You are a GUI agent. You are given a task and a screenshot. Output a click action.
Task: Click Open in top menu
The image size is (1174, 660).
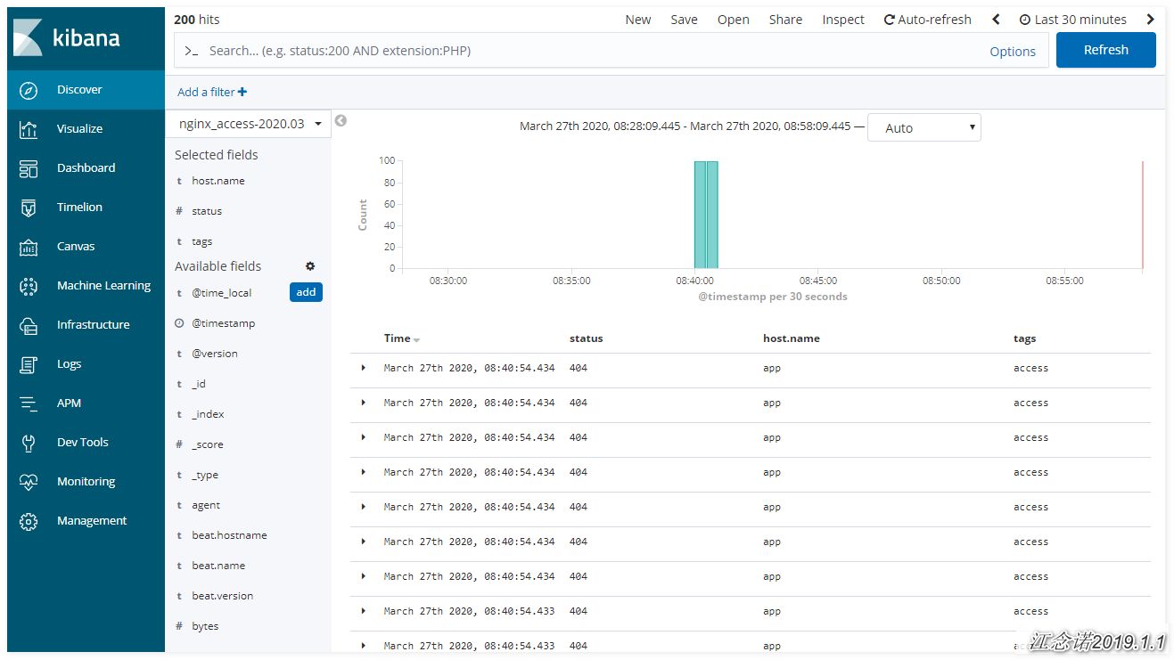tap(734, 20)
